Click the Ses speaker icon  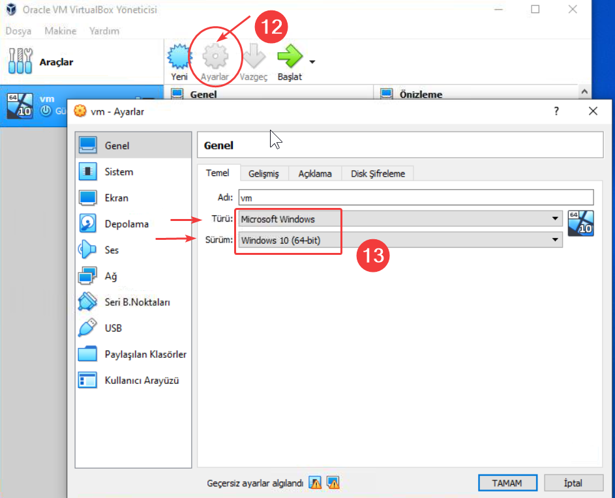tap(87, 250)
